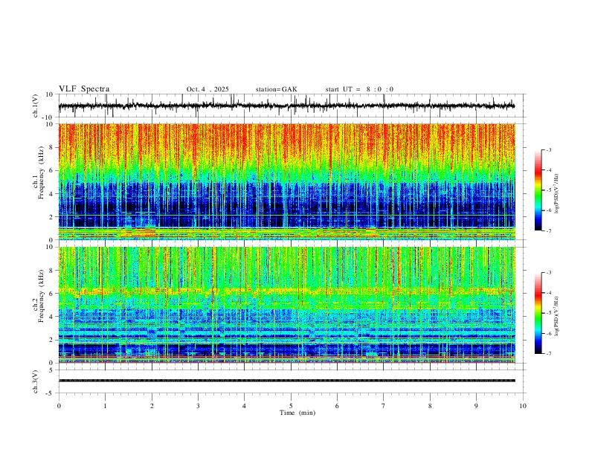Click the 'Oct. 4 , 2025' date label

click(x=207, y=89)
